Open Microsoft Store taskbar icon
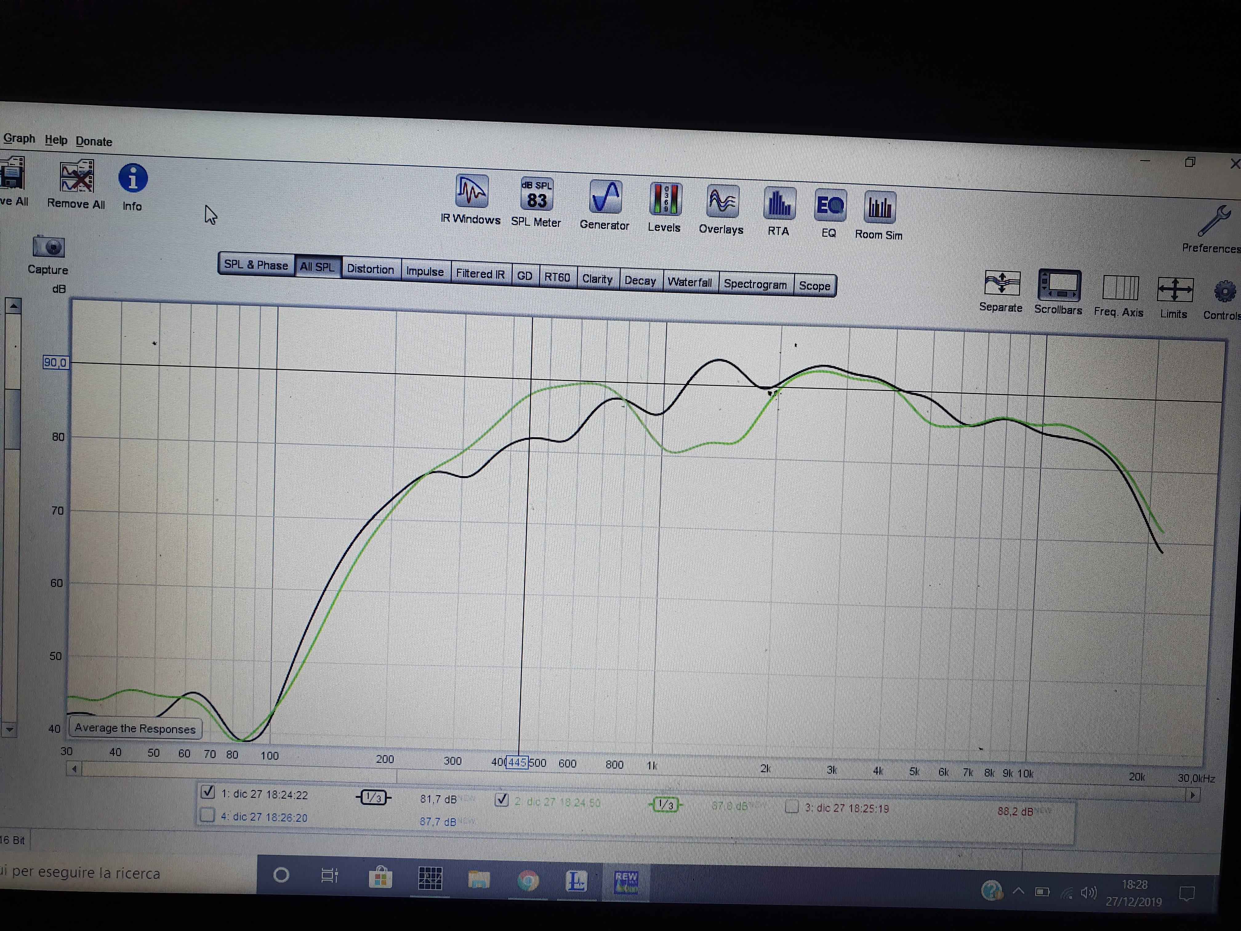This screenshot has width=1241, height=931. pyautogui.click(x=380, y=877)
